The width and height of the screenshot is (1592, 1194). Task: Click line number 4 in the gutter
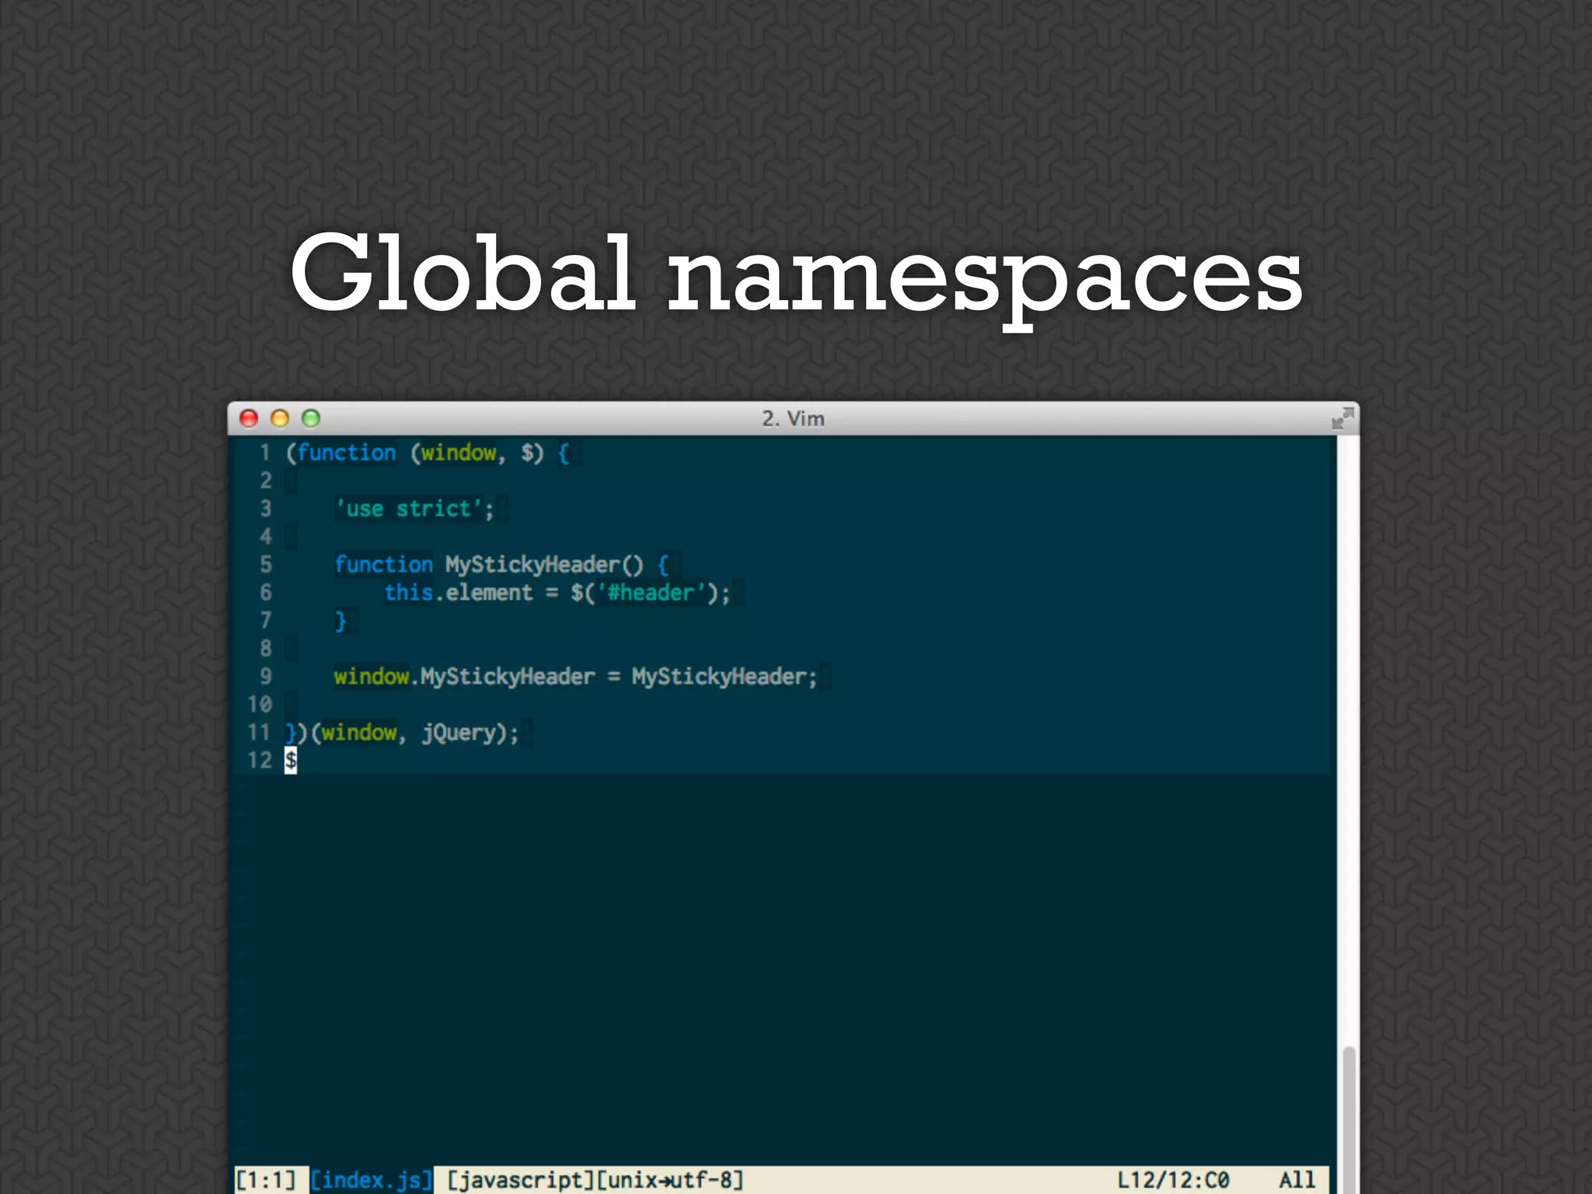coord(266,537)
